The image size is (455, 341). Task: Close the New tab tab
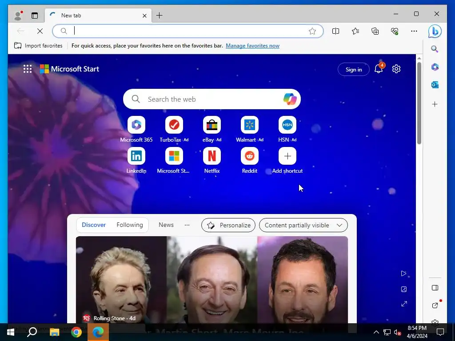(144, 16)
